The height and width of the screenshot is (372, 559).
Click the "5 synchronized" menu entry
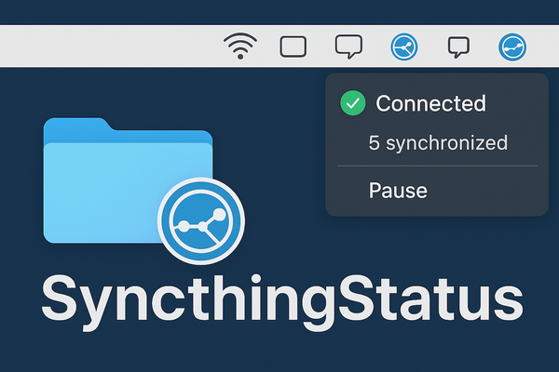point(438,142)
